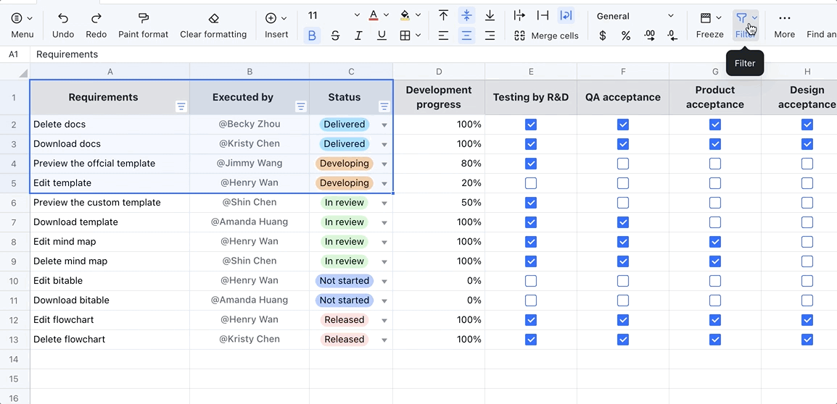Align text to the top

[443, 16]
